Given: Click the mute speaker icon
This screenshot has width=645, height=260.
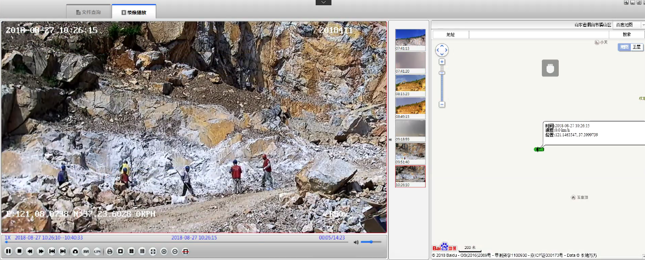Looking at the screenshot, I should [356, 242].
